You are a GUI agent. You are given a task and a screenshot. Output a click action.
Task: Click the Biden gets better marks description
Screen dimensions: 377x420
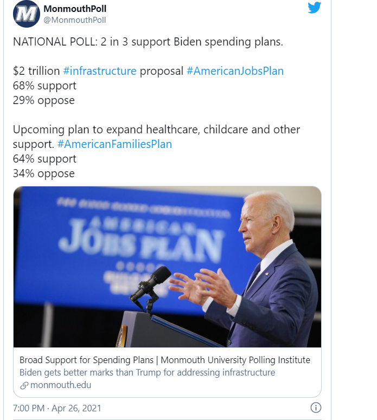[x=147, y=372]
